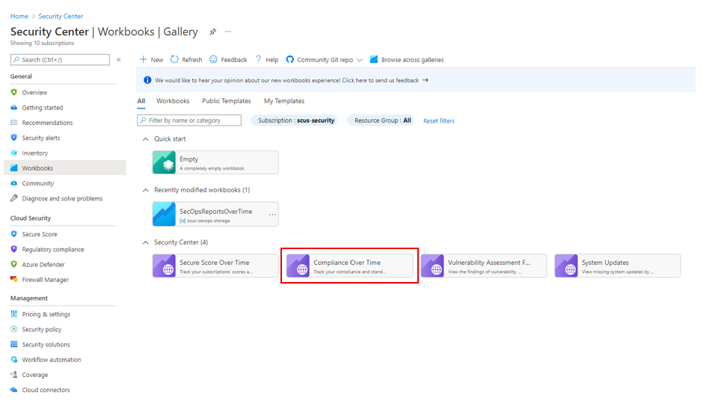Go to Security Center breadcrumb

(x=61, y=16)
